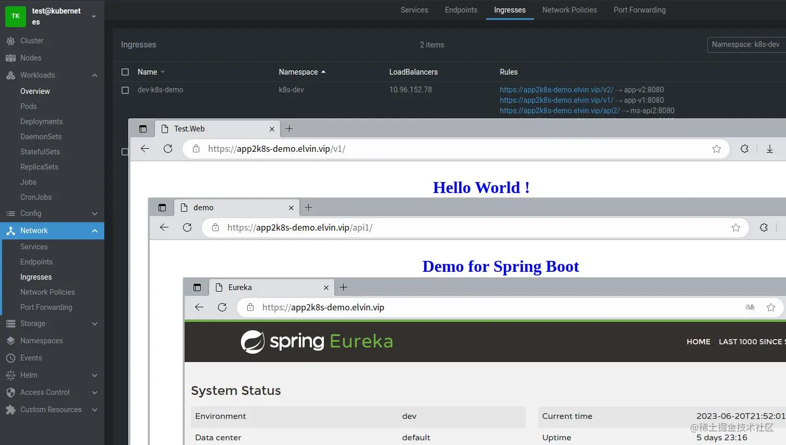Open a new tab next to the Eureka tab
The height and width of the screenshot is (445, 786).
click(344, 287)
